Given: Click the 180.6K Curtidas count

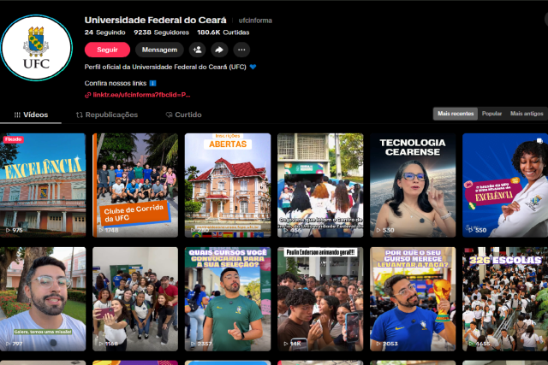Looking at the screenshot, I should (223, 32).
